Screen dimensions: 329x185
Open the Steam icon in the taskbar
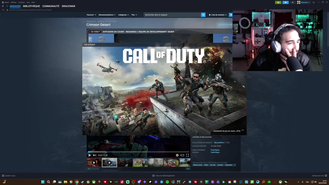(82, 182)
